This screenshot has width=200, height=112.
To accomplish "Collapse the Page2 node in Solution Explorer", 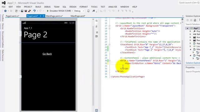I will 190,55.
